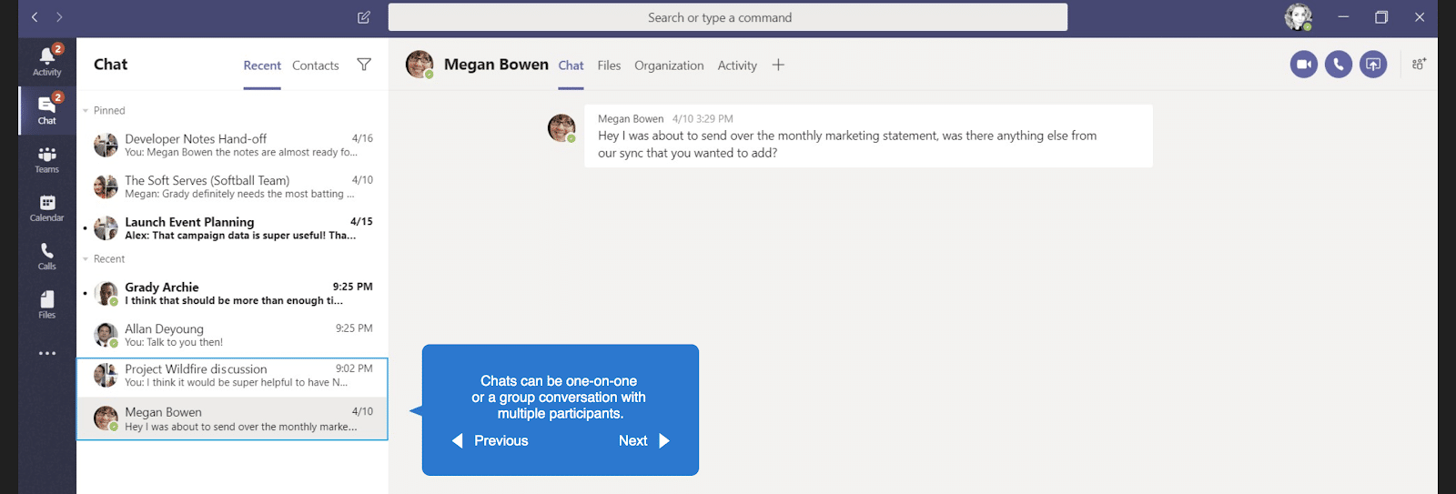Open the Grady Archie chat
Screen dimensions: 1456x494
233,293
